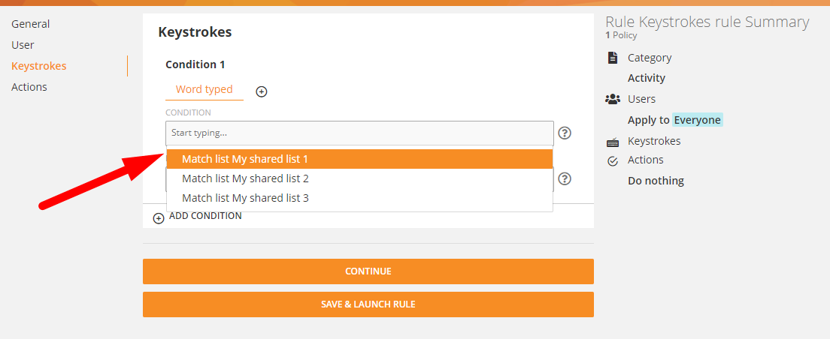Go to the User section

coord(23,45)
